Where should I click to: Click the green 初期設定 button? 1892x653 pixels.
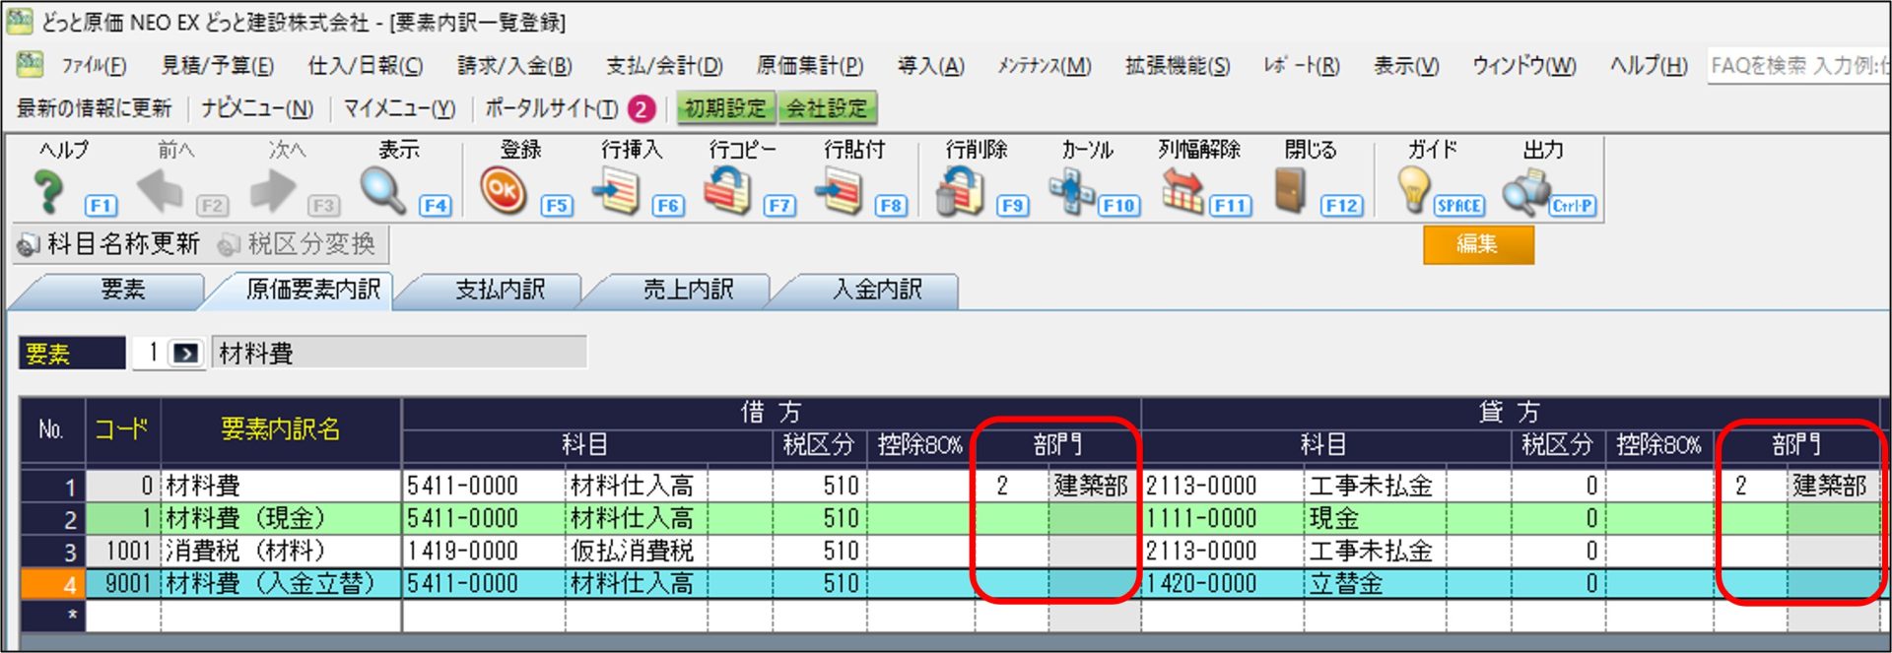tap(725, 108)
